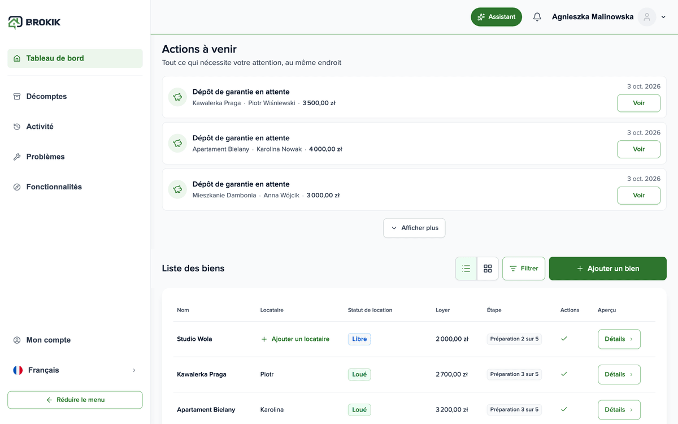Open the Filtrer options
Screen dimensions: 678x424
(524, 269)
